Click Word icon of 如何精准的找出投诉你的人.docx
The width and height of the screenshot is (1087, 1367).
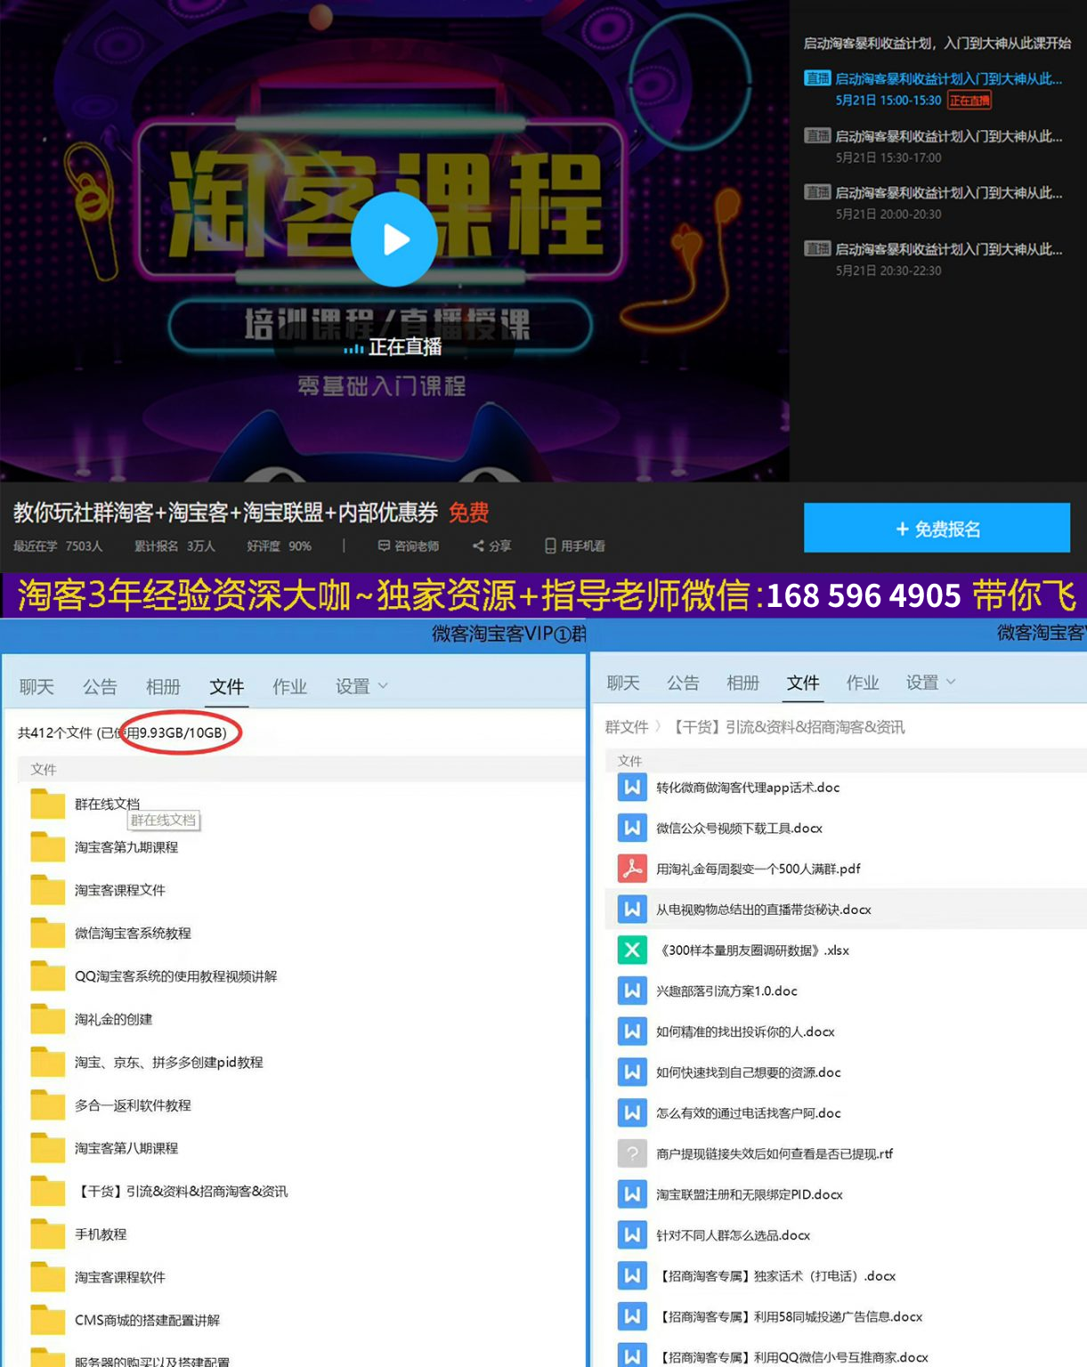coord(632,1031)
